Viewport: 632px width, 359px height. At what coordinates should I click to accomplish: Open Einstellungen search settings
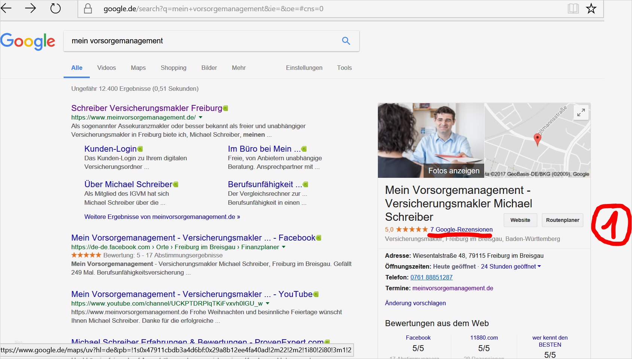click(304, 68)
